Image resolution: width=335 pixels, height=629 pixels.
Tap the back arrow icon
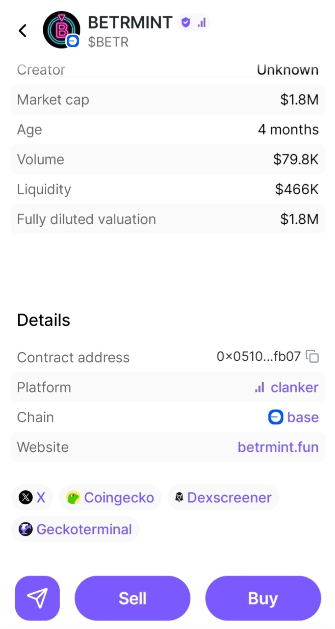pos(23,31)
